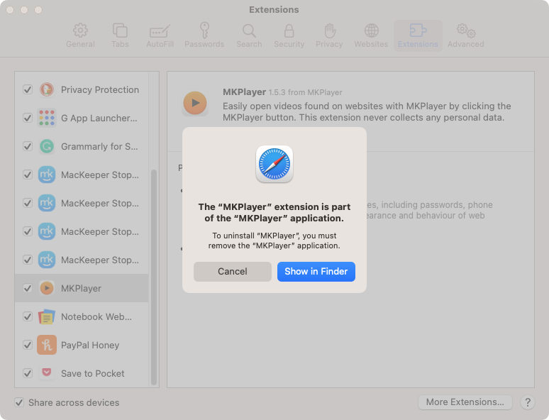
Task: Open the Privacy pane with hand icon
Action: point(329,35)
